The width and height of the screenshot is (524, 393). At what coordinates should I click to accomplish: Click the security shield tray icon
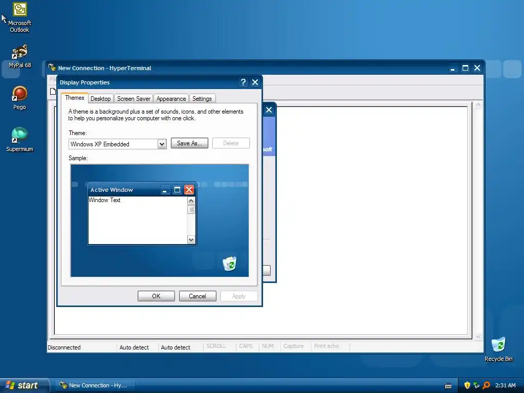[467, 385]
